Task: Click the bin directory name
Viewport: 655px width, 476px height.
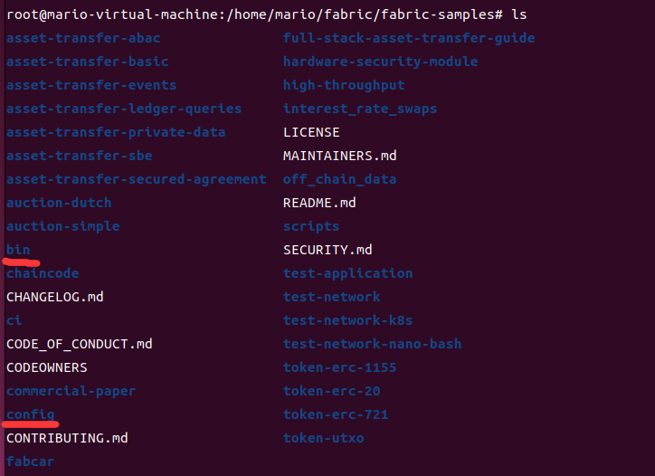Action: 18,250
